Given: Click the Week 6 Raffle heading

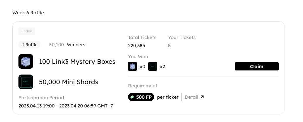Looking at the screenshot, I should click(x=28, y=13).
